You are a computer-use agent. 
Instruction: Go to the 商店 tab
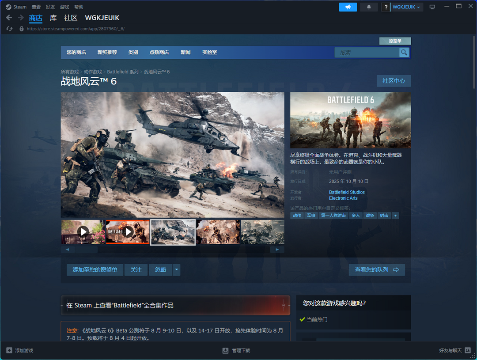click(36, 18)
